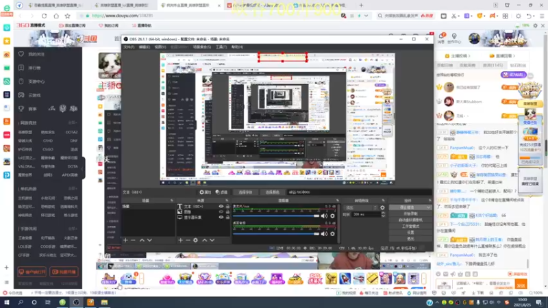Toggle lock on 显示器采集 source
Image resolution: width=548 pixels, height=308 pixels.
[x=227, y=217]
